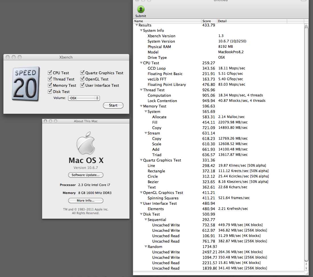
Task: Collapse the System Info section
Action: pos(141,30)
